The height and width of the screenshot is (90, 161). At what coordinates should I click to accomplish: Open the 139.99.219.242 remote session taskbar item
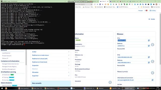tap(89, 88)
